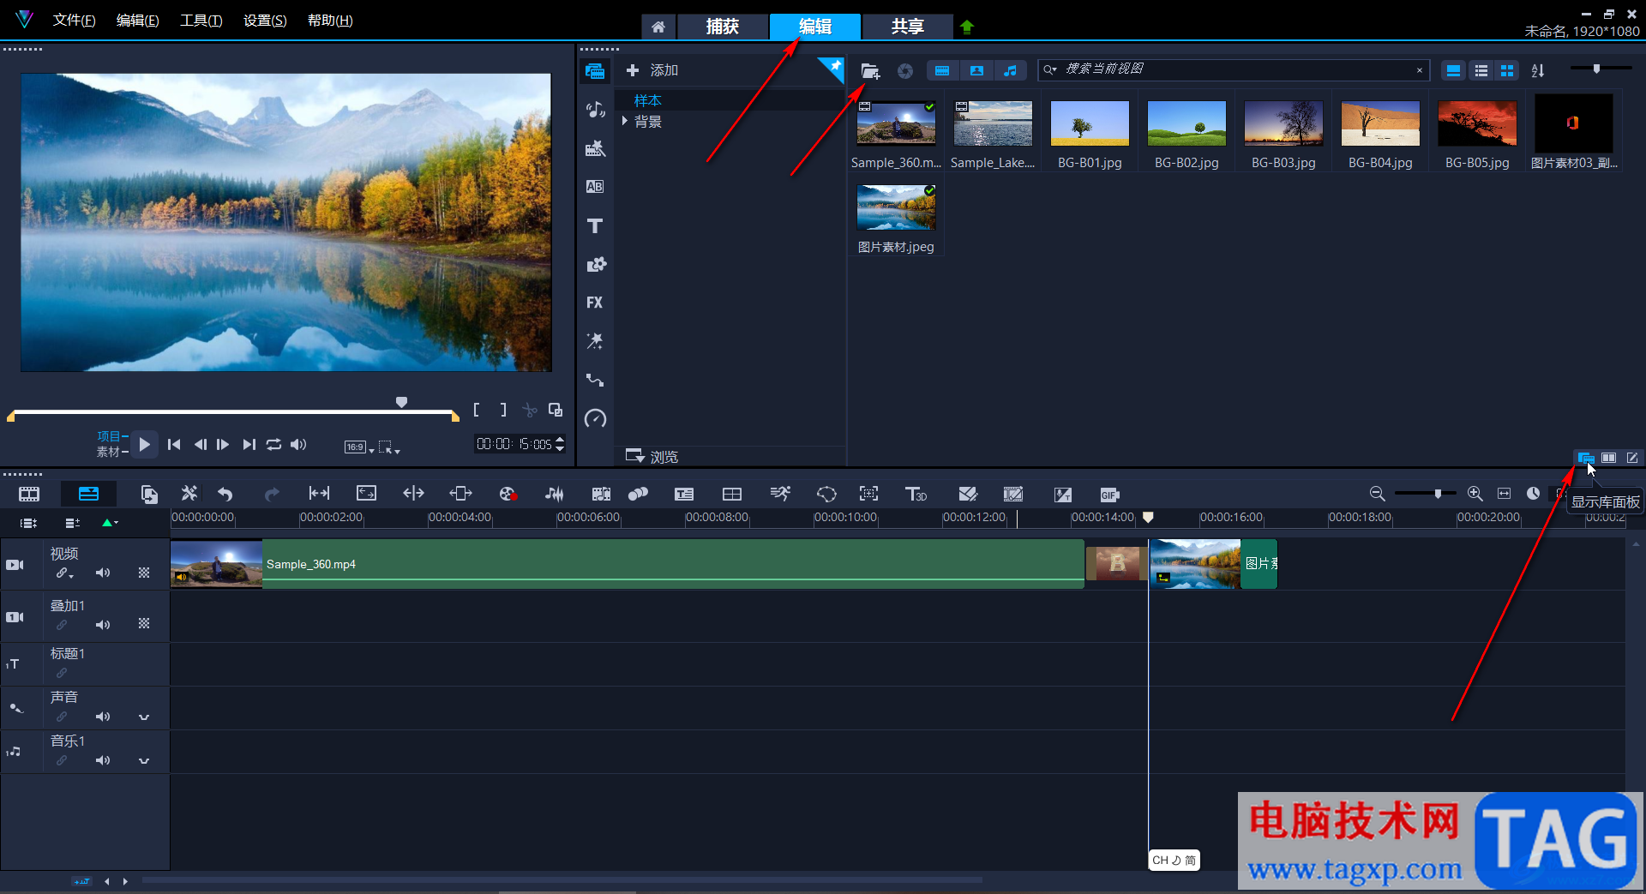Click the Undo arrow in timeline toolbar
The height and width of the screenshot is (894, 1646).
tap(225, 494)
